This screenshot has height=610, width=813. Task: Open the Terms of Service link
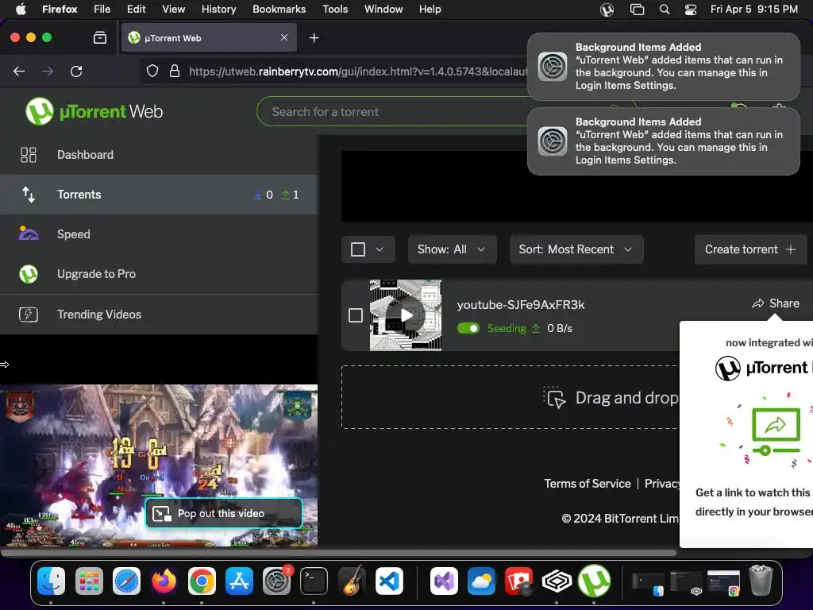[587, 484]
